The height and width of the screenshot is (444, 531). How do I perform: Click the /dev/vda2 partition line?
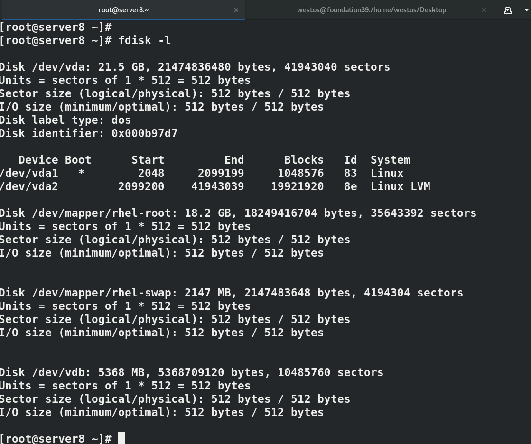click(x=29, y=186)
